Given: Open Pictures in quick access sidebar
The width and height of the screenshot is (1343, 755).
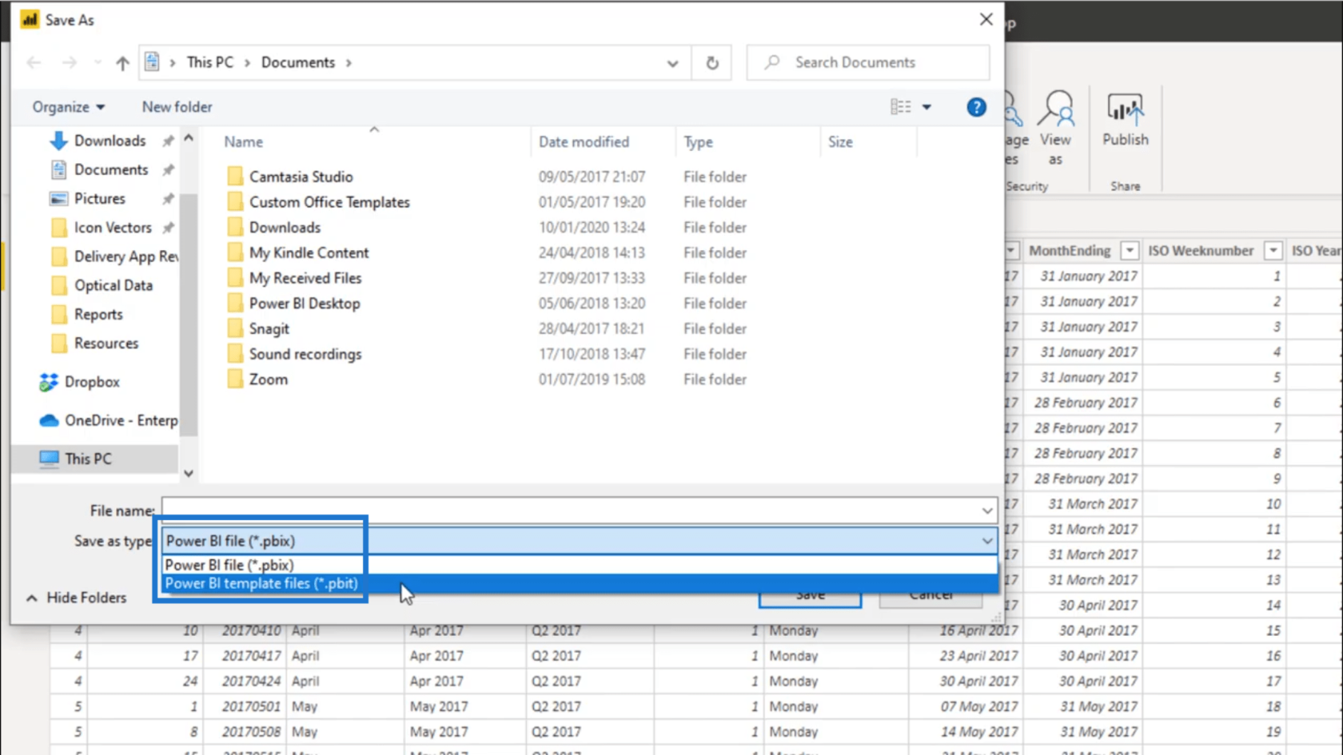Looking at the screenshot, I should click(x=99, y=198).
